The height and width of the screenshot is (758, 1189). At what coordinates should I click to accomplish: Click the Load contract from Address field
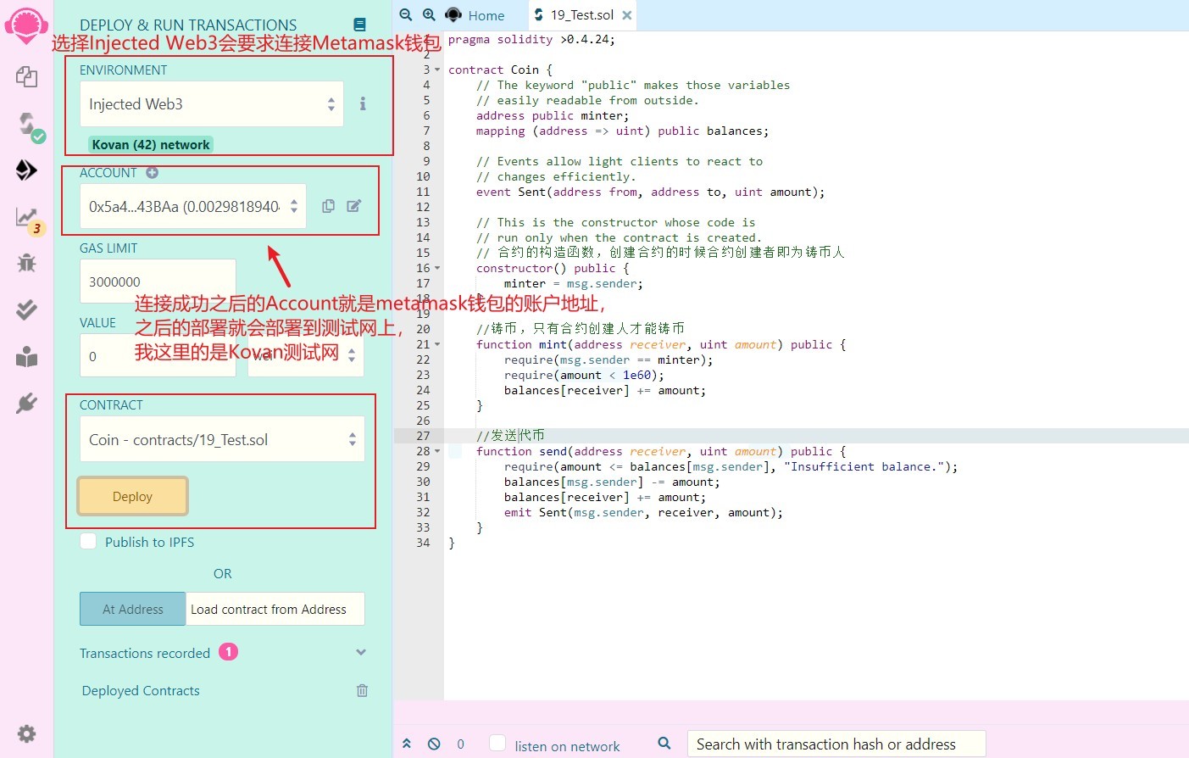pos(275,609)
